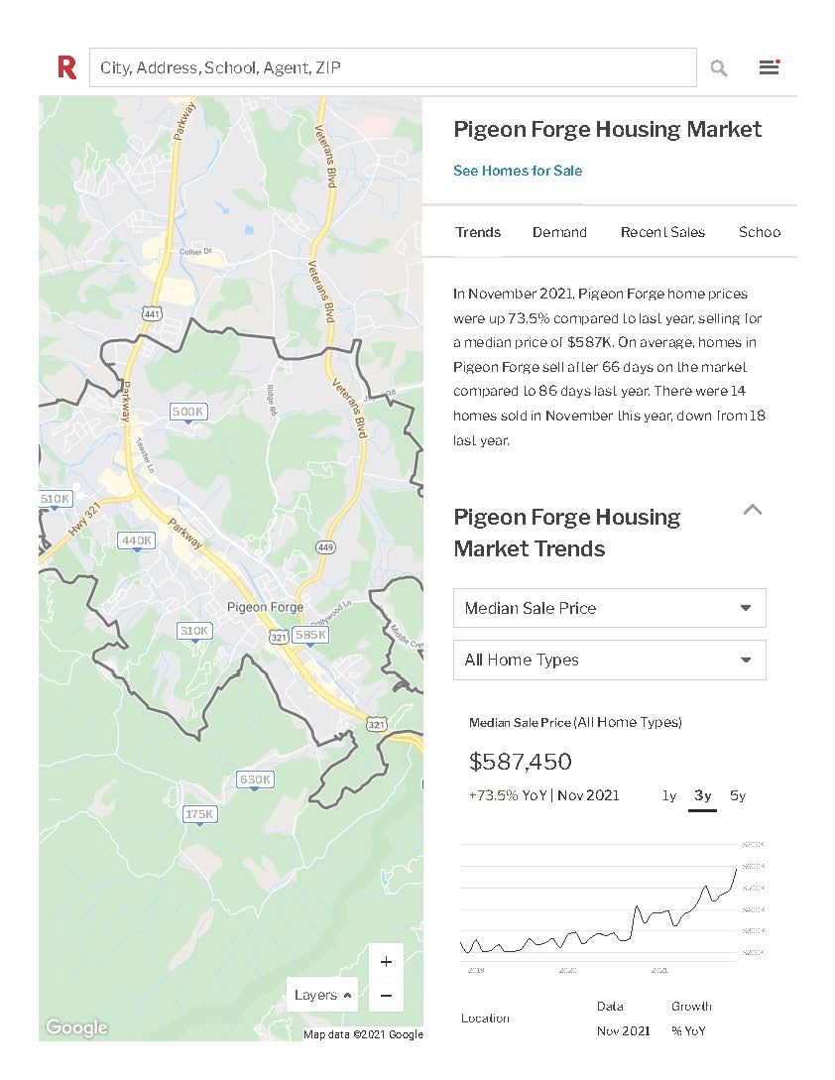The image size is (835, 1080).
Task: Zoom in on the map
Action: pos(386,961)
